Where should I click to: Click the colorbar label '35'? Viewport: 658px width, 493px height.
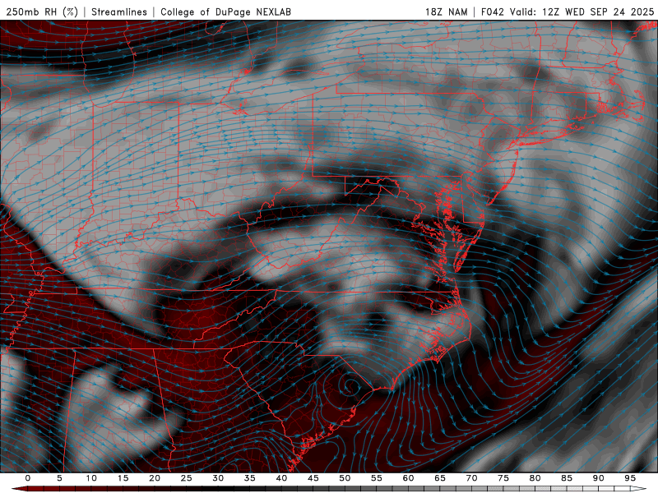click(250, 478)
